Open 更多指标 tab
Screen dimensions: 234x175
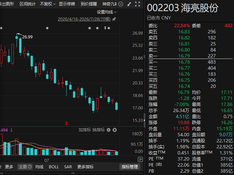point(85,167)
